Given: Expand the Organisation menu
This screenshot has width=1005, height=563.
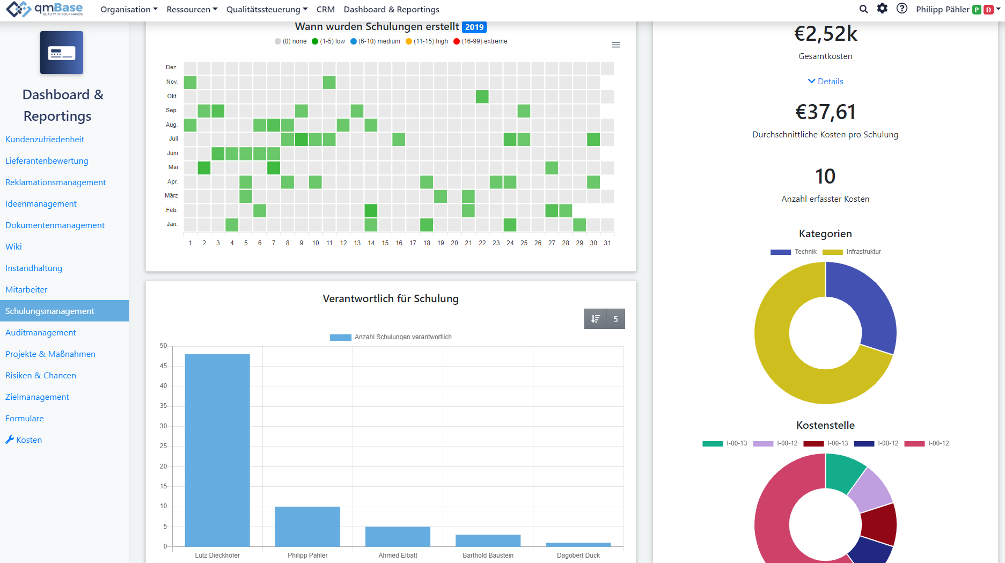Looking at the screenshot, I should 129,10.
